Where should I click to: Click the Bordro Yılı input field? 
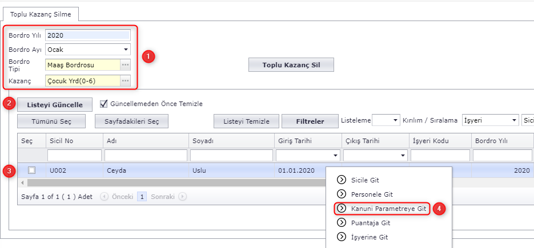pos(87,35)
